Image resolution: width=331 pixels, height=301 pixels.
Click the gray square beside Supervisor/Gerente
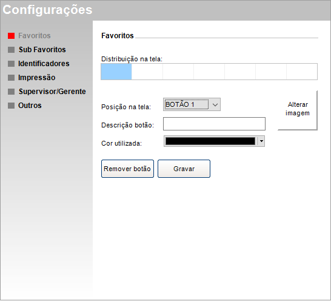pyautogui.click(x=11, y=92)
